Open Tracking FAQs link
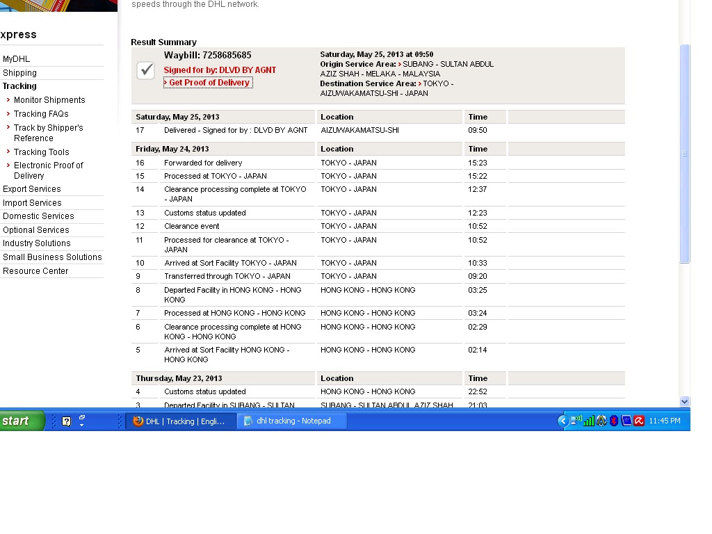Image resolution: width=712 pixels, height=534 pixels. 41,114
